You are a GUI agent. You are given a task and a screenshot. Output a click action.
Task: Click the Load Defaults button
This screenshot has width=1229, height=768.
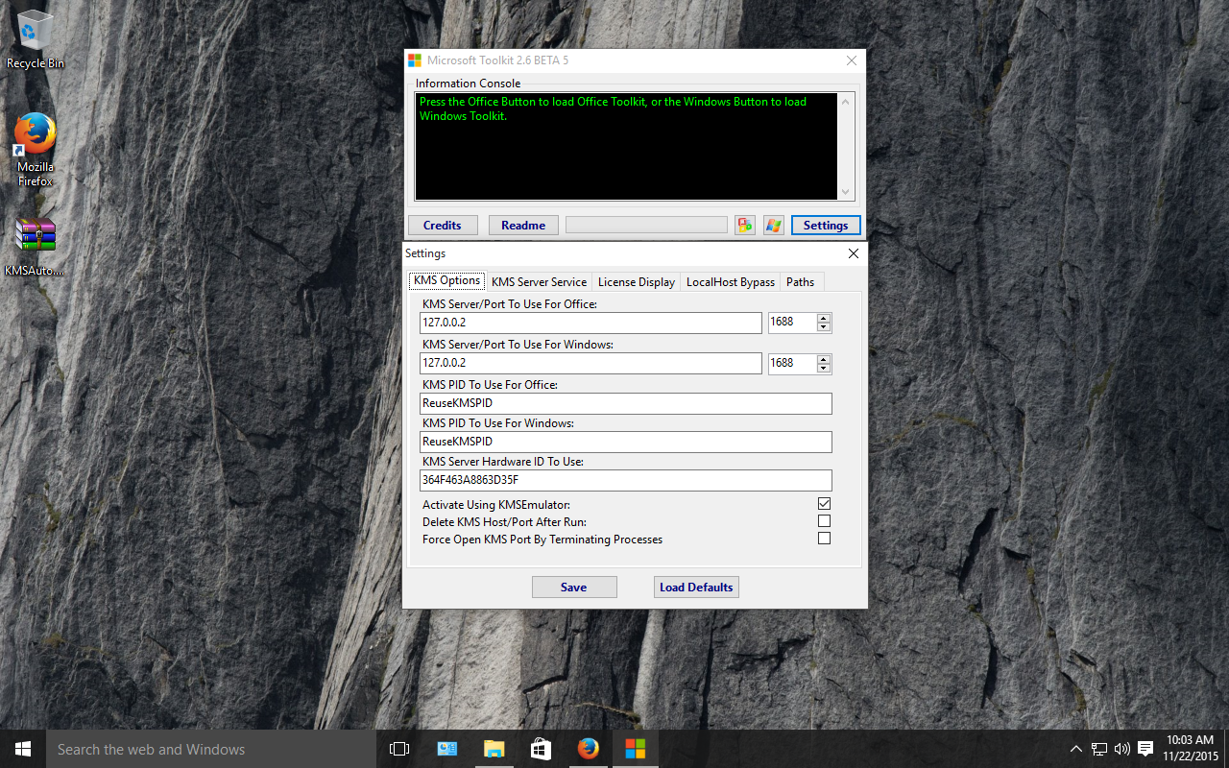696,587
